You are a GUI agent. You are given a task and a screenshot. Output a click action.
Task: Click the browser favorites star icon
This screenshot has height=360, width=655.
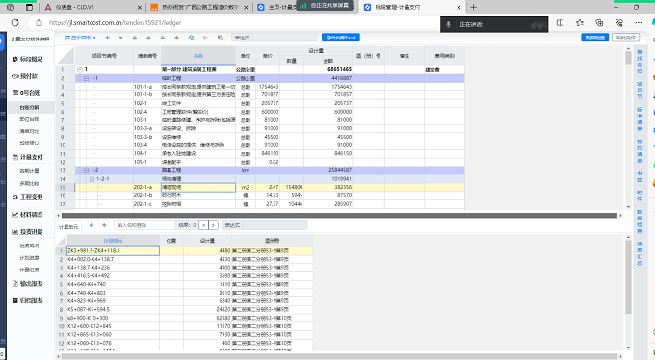[580, 22]
